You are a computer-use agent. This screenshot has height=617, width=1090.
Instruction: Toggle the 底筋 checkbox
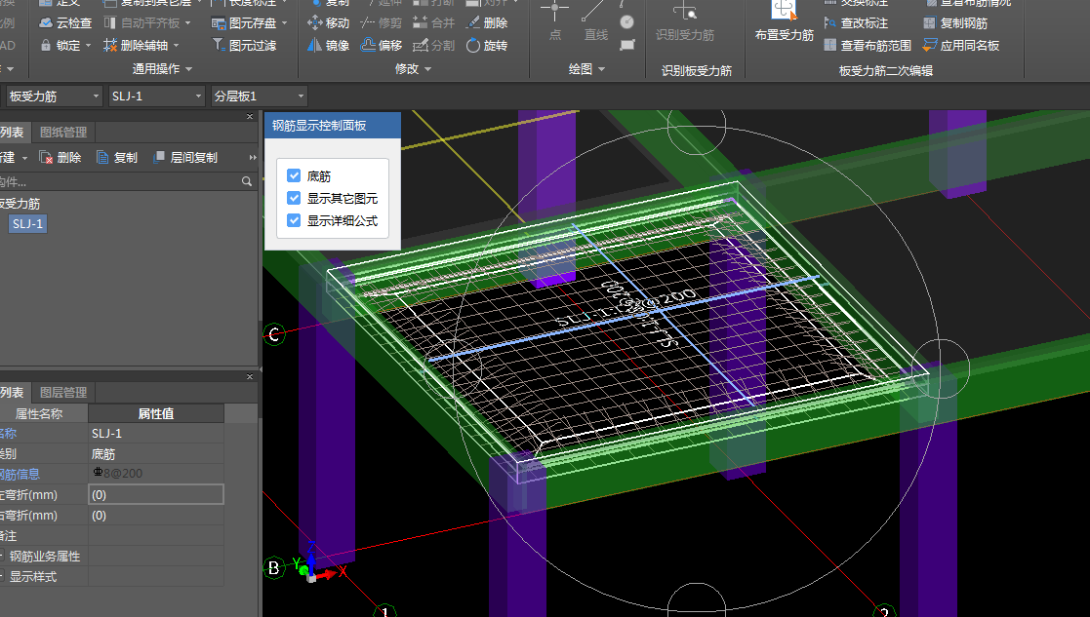pyautogui.click(x=294, y=176)
